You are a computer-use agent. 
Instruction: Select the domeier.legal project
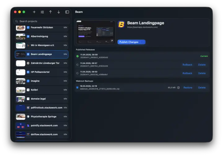42,99
